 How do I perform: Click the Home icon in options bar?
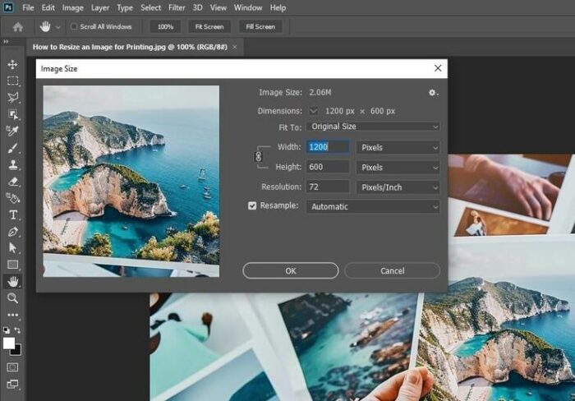(x=17, y=27)
